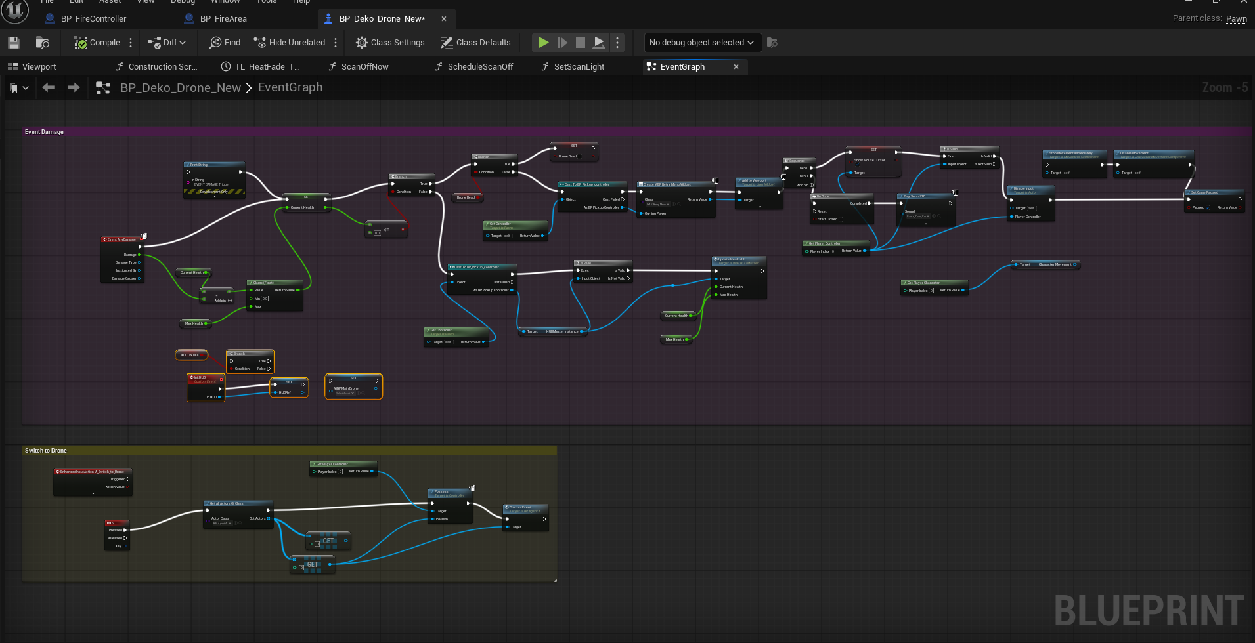Click Add pin on the subtract node
The image size is (1255, 643).
[223, 301]
